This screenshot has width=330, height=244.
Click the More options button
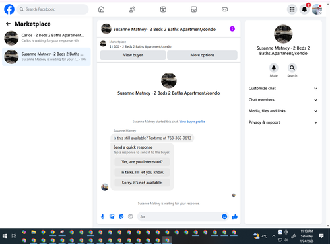(202, 55)
